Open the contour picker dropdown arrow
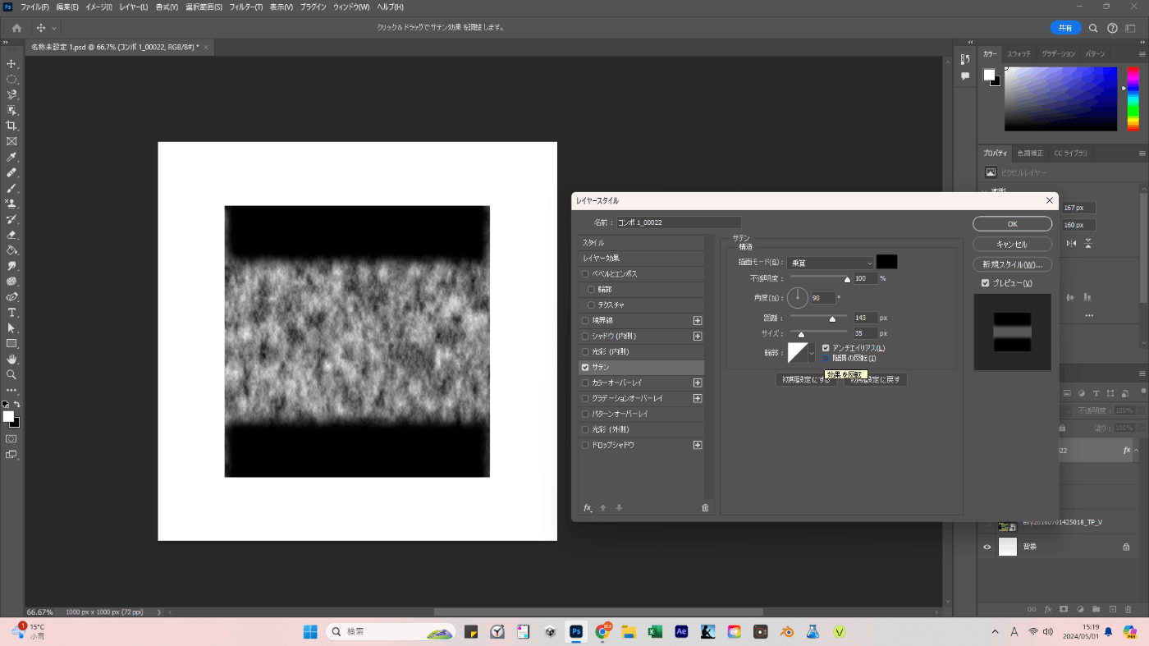Viewport: 1149px width, 646px height. click(812, 353)
